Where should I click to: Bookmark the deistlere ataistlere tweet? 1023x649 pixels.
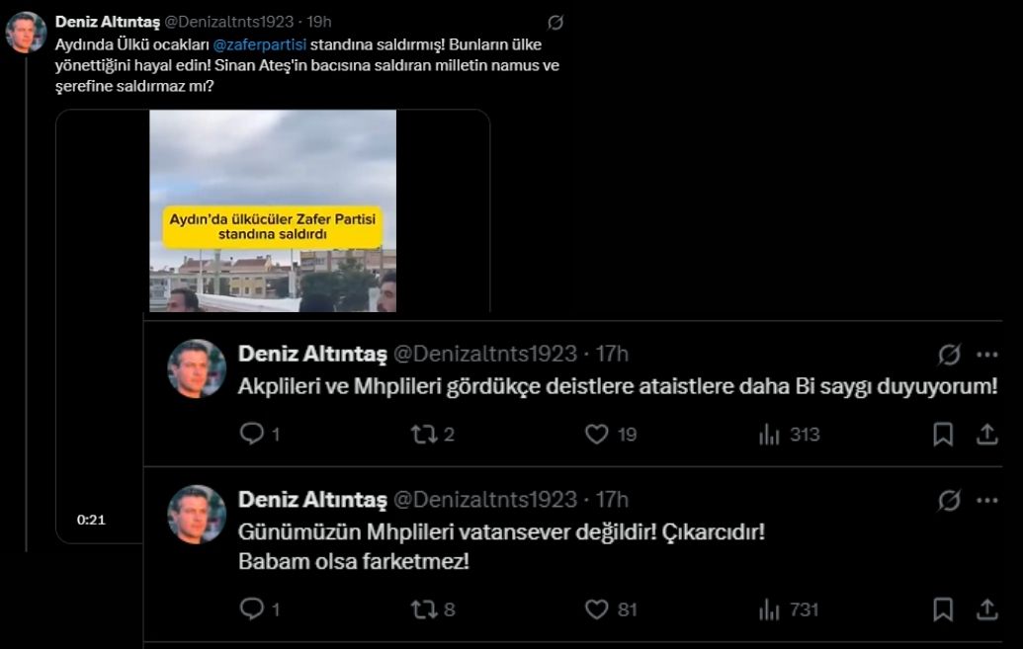pyautogui.click(x=943, y=434)
